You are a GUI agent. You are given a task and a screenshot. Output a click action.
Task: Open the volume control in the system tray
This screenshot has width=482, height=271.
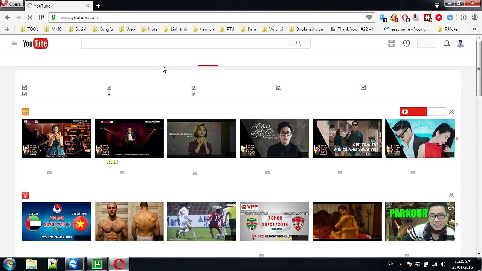pos(443,264)
